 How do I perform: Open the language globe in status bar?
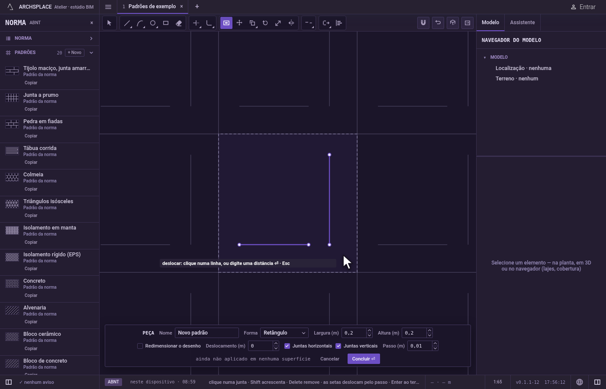[580, 382]
